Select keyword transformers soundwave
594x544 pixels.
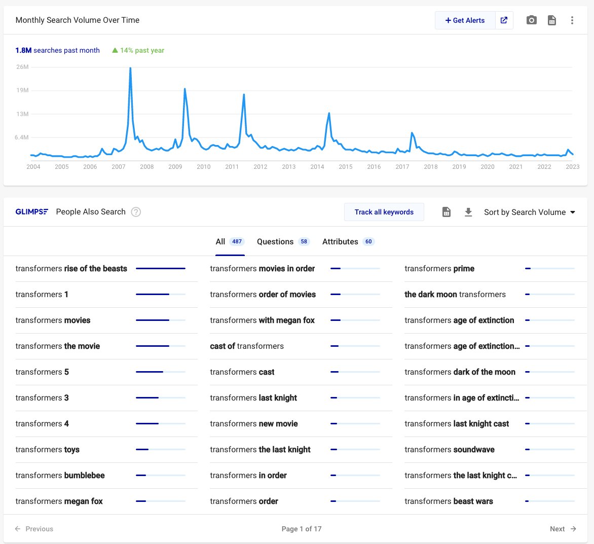[449, 449]
